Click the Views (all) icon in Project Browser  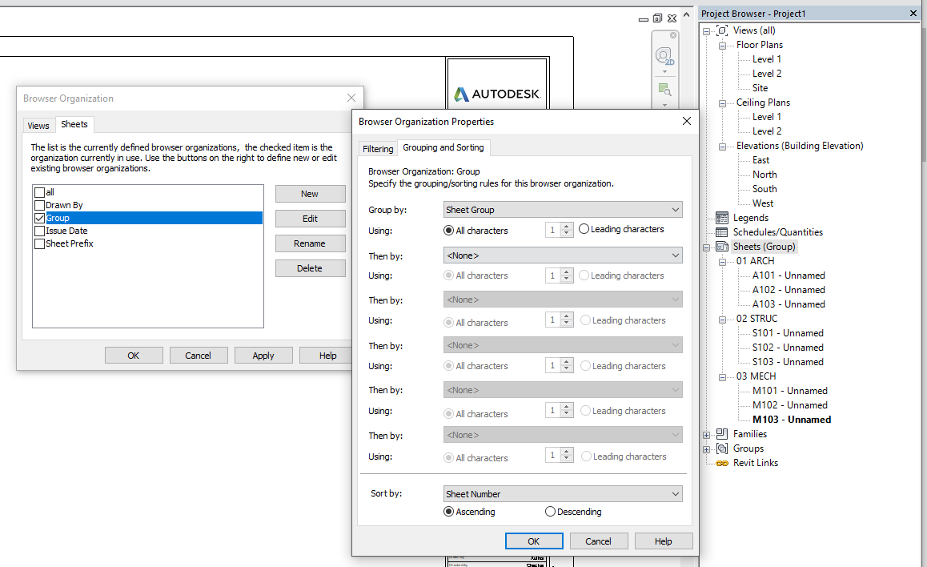point(722,30)
